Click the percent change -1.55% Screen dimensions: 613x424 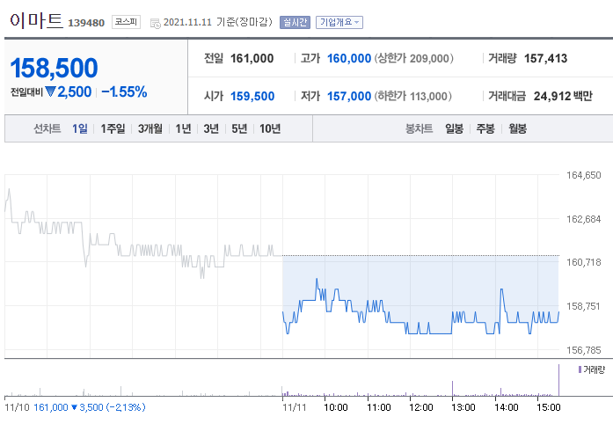coord(124,91)
